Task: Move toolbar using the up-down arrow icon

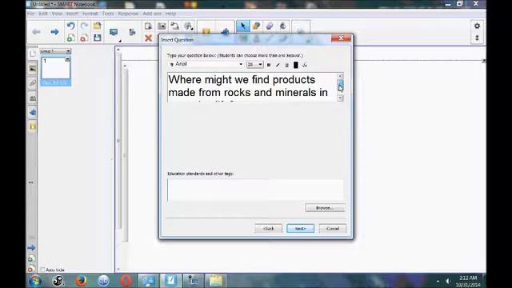Action: tap(477, 38)
